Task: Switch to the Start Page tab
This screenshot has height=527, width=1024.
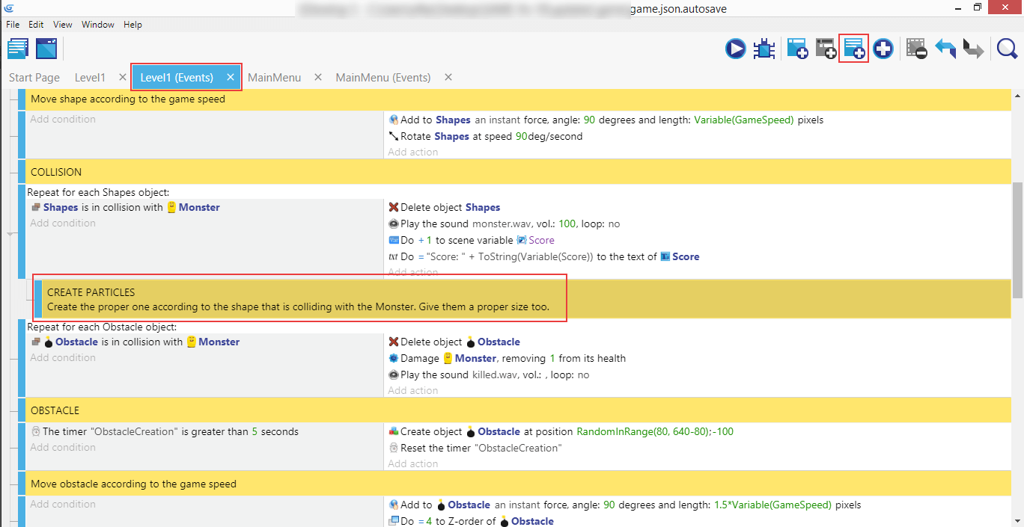Action: pyautogui.click(x=34, y=78)
